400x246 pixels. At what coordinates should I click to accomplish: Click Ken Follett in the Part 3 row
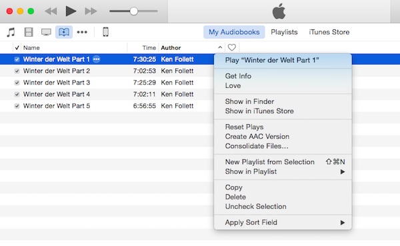177,82
